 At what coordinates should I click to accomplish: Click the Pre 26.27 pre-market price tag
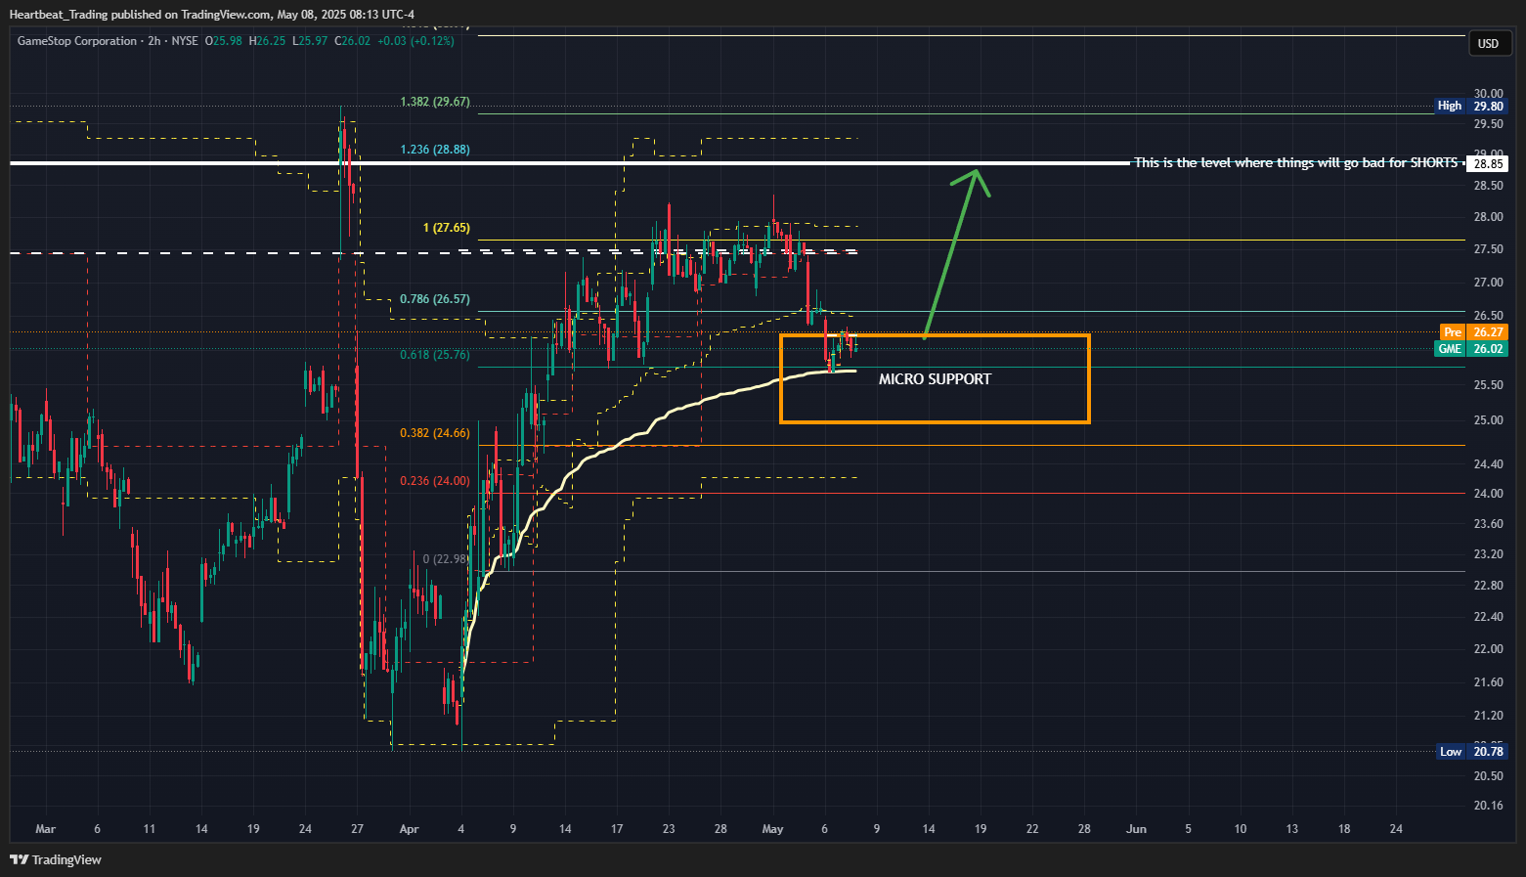coord(1473,332)
